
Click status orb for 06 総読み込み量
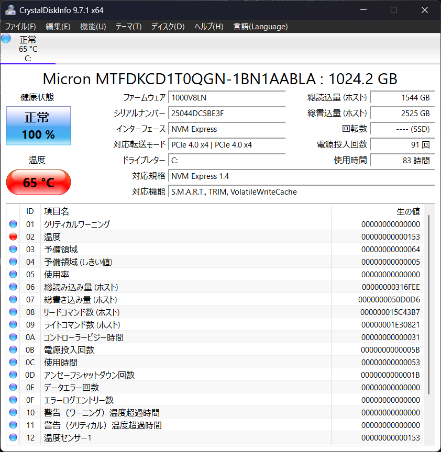click(13, 287)
